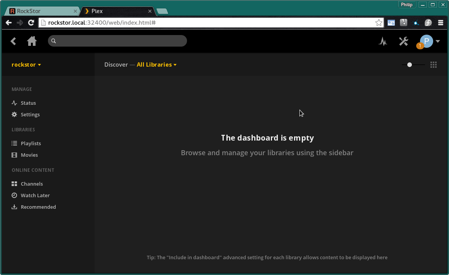Bookmark this page with the star
Screen dimensions: 449x275
379,23
